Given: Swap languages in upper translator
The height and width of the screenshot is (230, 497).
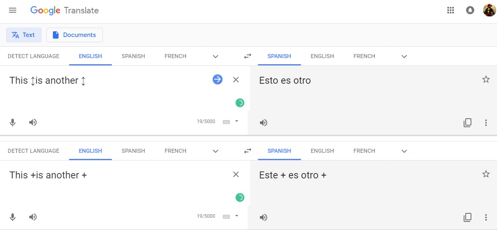Looking at the screenshot, I should point(248,56).
